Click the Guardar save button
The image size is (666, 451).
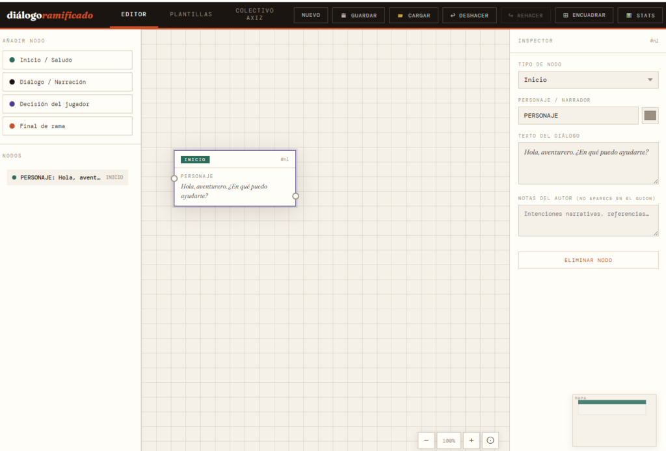[358, 15]
